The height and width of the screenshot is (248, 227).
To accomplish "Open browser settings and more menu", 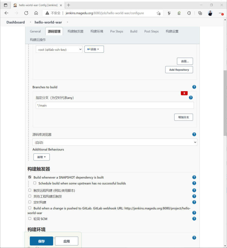I will click(221, 13).
